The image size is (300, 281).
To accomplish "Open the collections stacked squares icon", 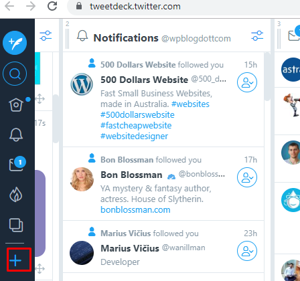I will [x=16, y=225].
